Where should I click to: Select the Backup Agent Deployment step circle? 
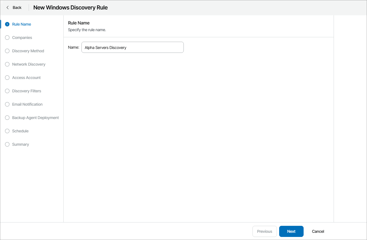(x=7, y=118)
